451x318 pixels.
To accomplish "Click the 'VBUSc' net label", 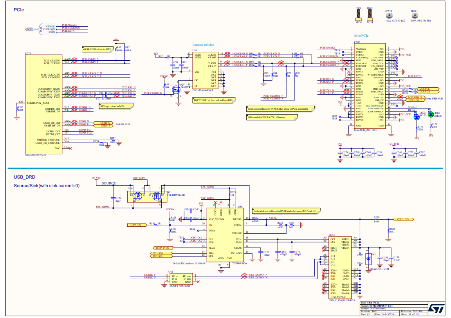I will 273,218.
